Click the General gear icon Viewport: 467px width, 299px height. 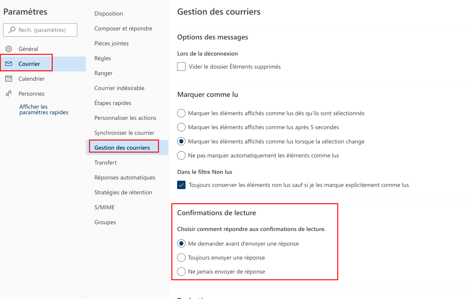[9, 49]
